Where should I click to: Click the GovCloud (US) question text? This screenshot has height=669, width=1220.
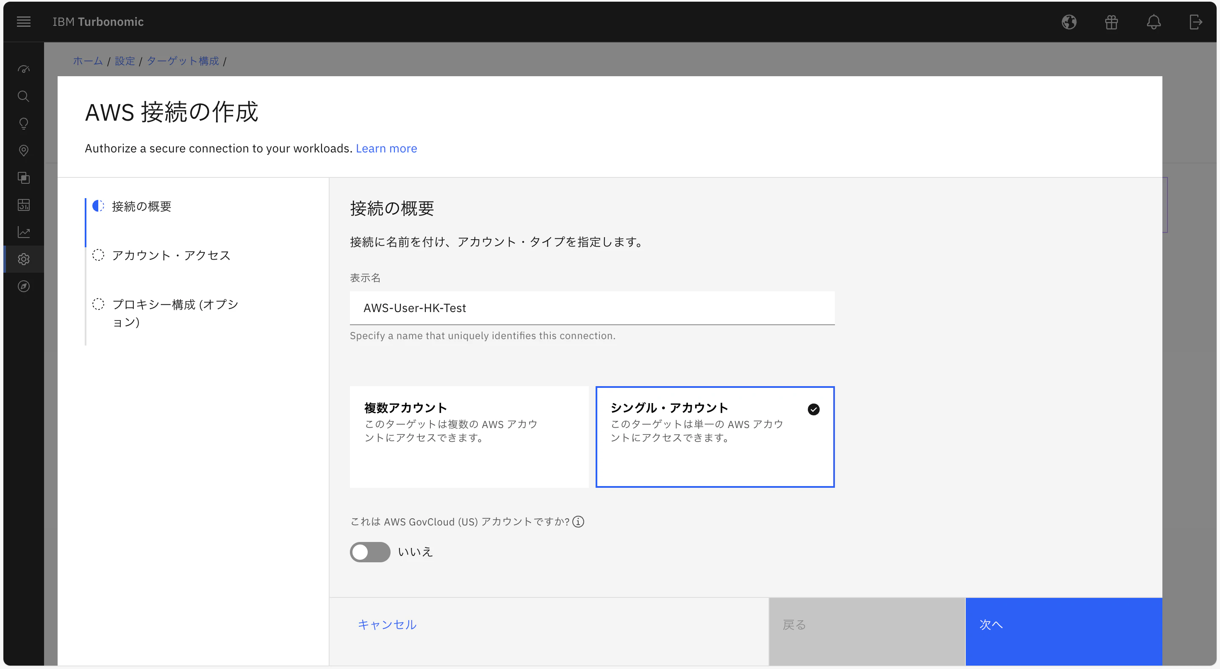(x=460, y=521)
